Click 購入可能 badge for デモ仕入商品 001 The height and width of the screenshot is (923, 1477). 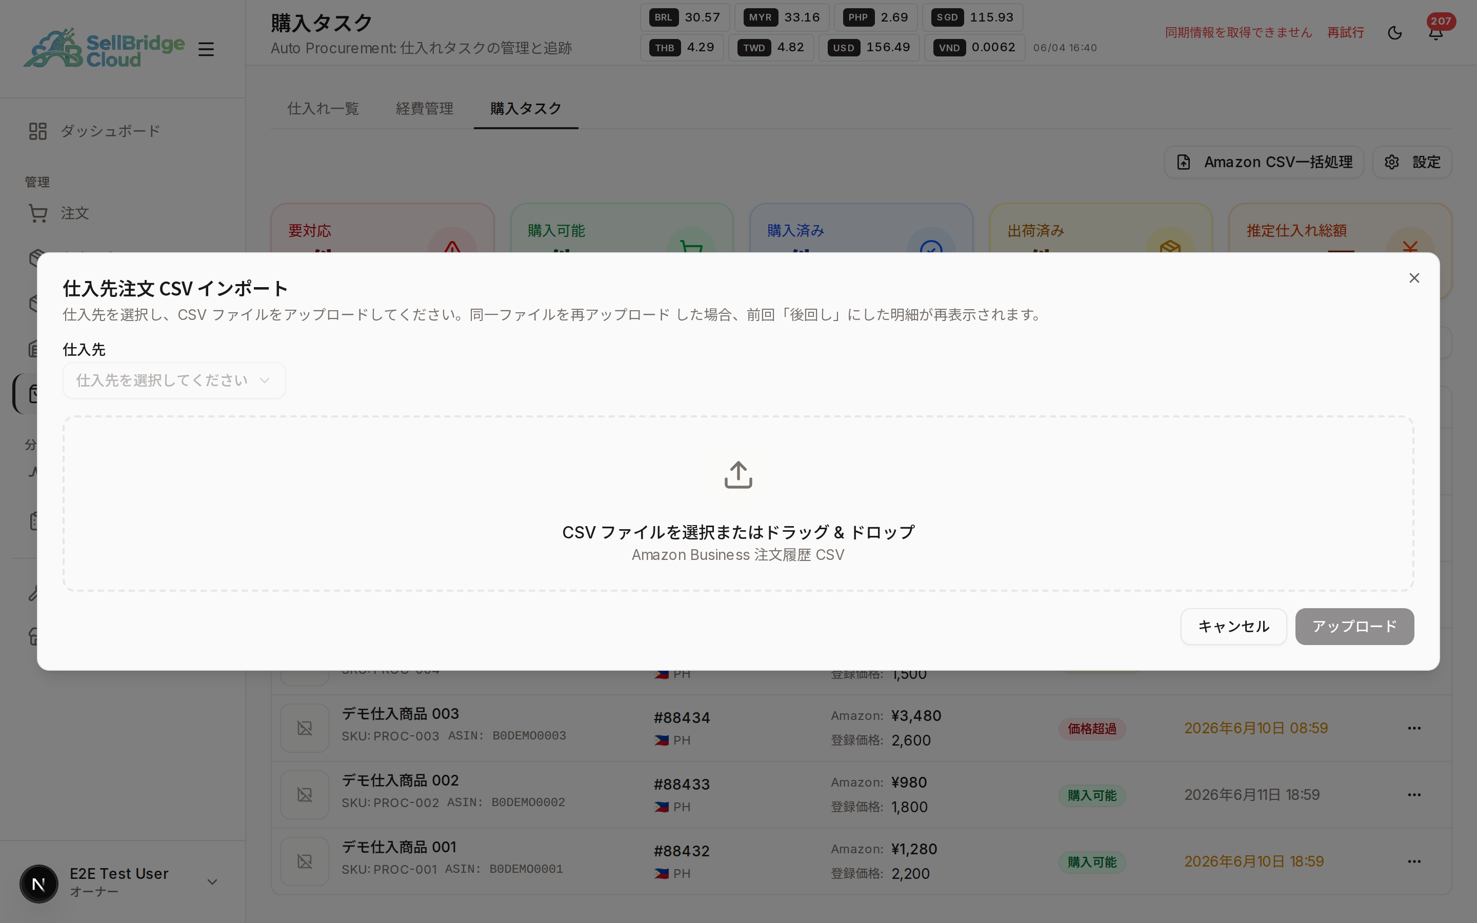[1092, 862]
